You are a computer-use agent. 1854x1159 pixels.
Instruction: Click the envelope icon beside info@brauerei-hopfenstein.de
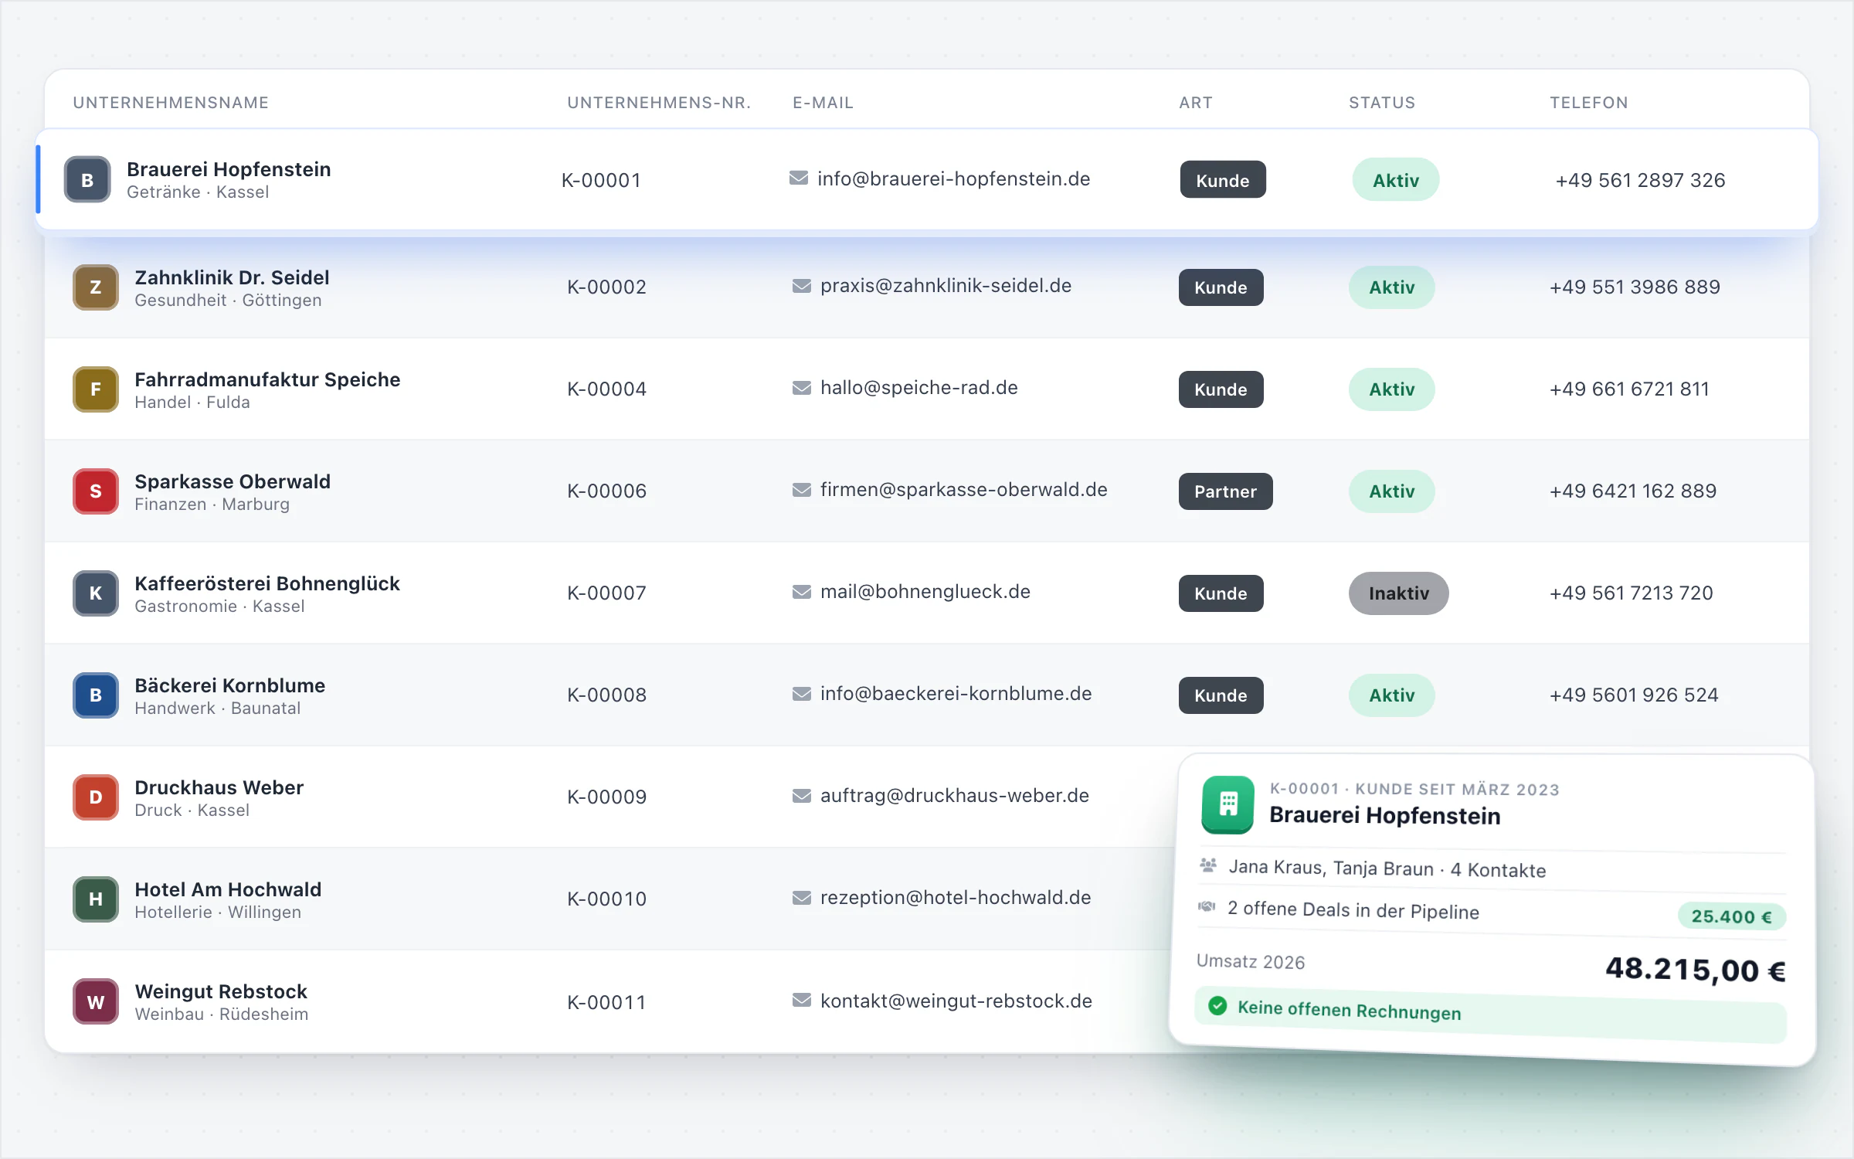(799, 178)
